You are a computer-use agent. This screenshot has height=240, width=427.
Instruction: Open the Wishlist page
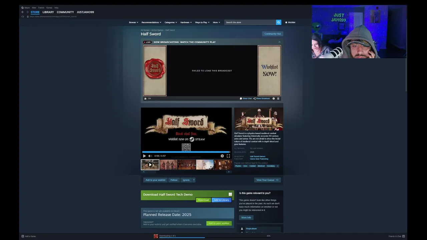pyautogui.click(x=290, y=22)
